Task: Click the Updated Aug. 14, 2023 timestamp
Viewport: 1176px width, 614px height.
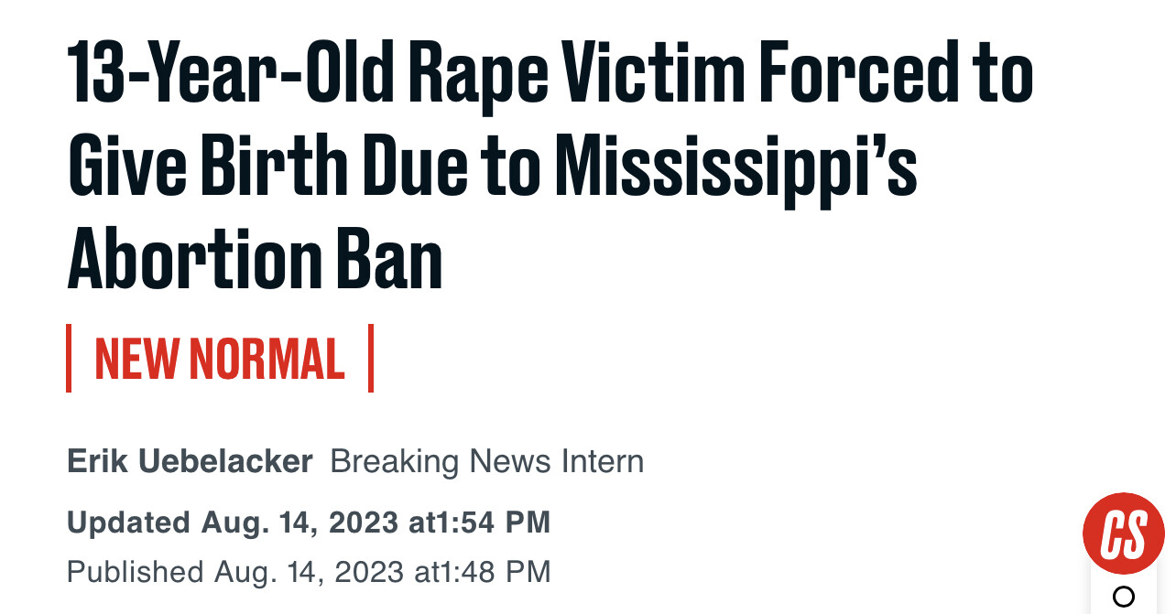Action: pyautogui.click(x=309, y=522)
